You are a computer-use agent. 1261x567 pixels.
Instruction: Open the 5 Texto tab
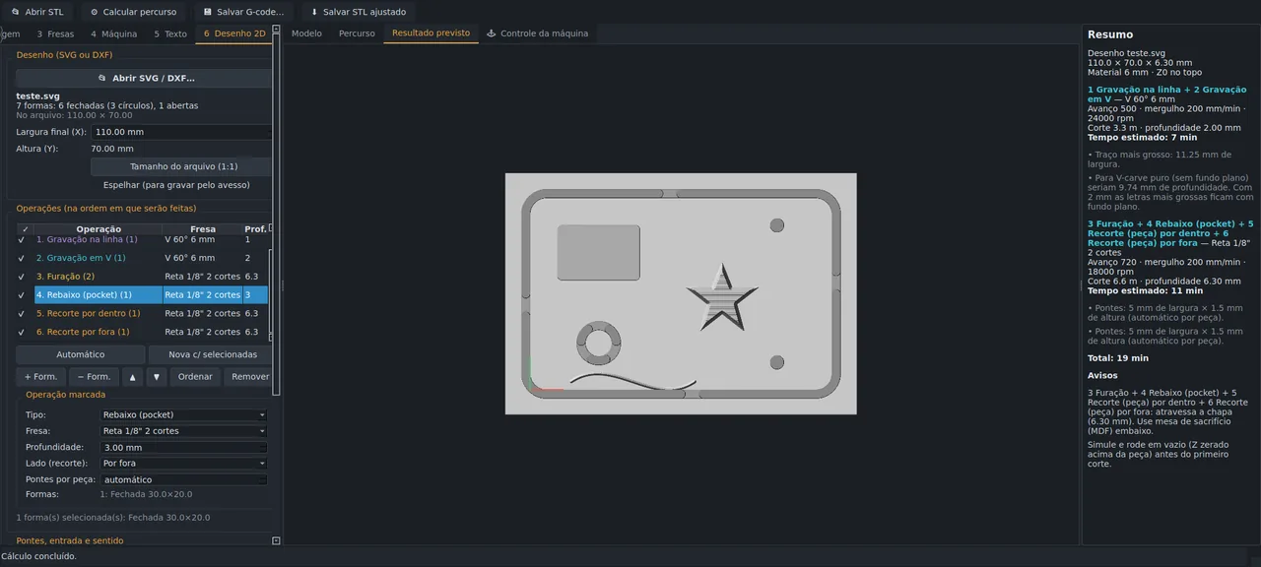(169, 33)
